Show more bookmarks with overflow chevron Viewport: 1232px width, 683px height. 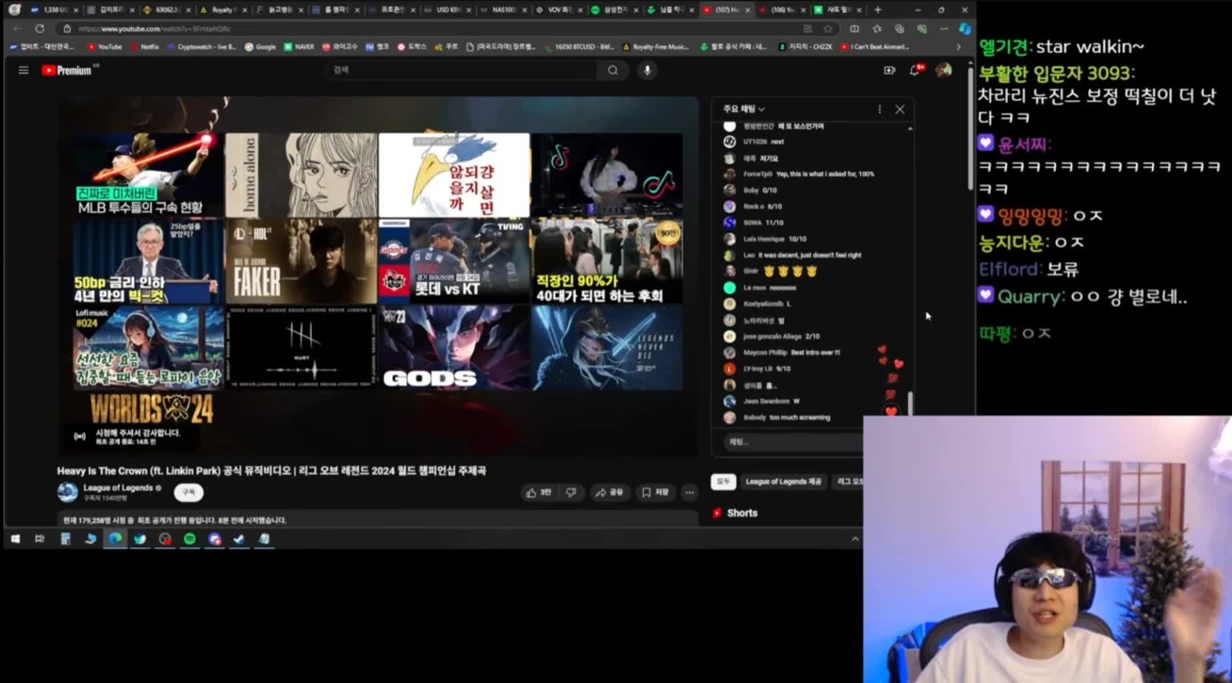click(x=959, y=47)
